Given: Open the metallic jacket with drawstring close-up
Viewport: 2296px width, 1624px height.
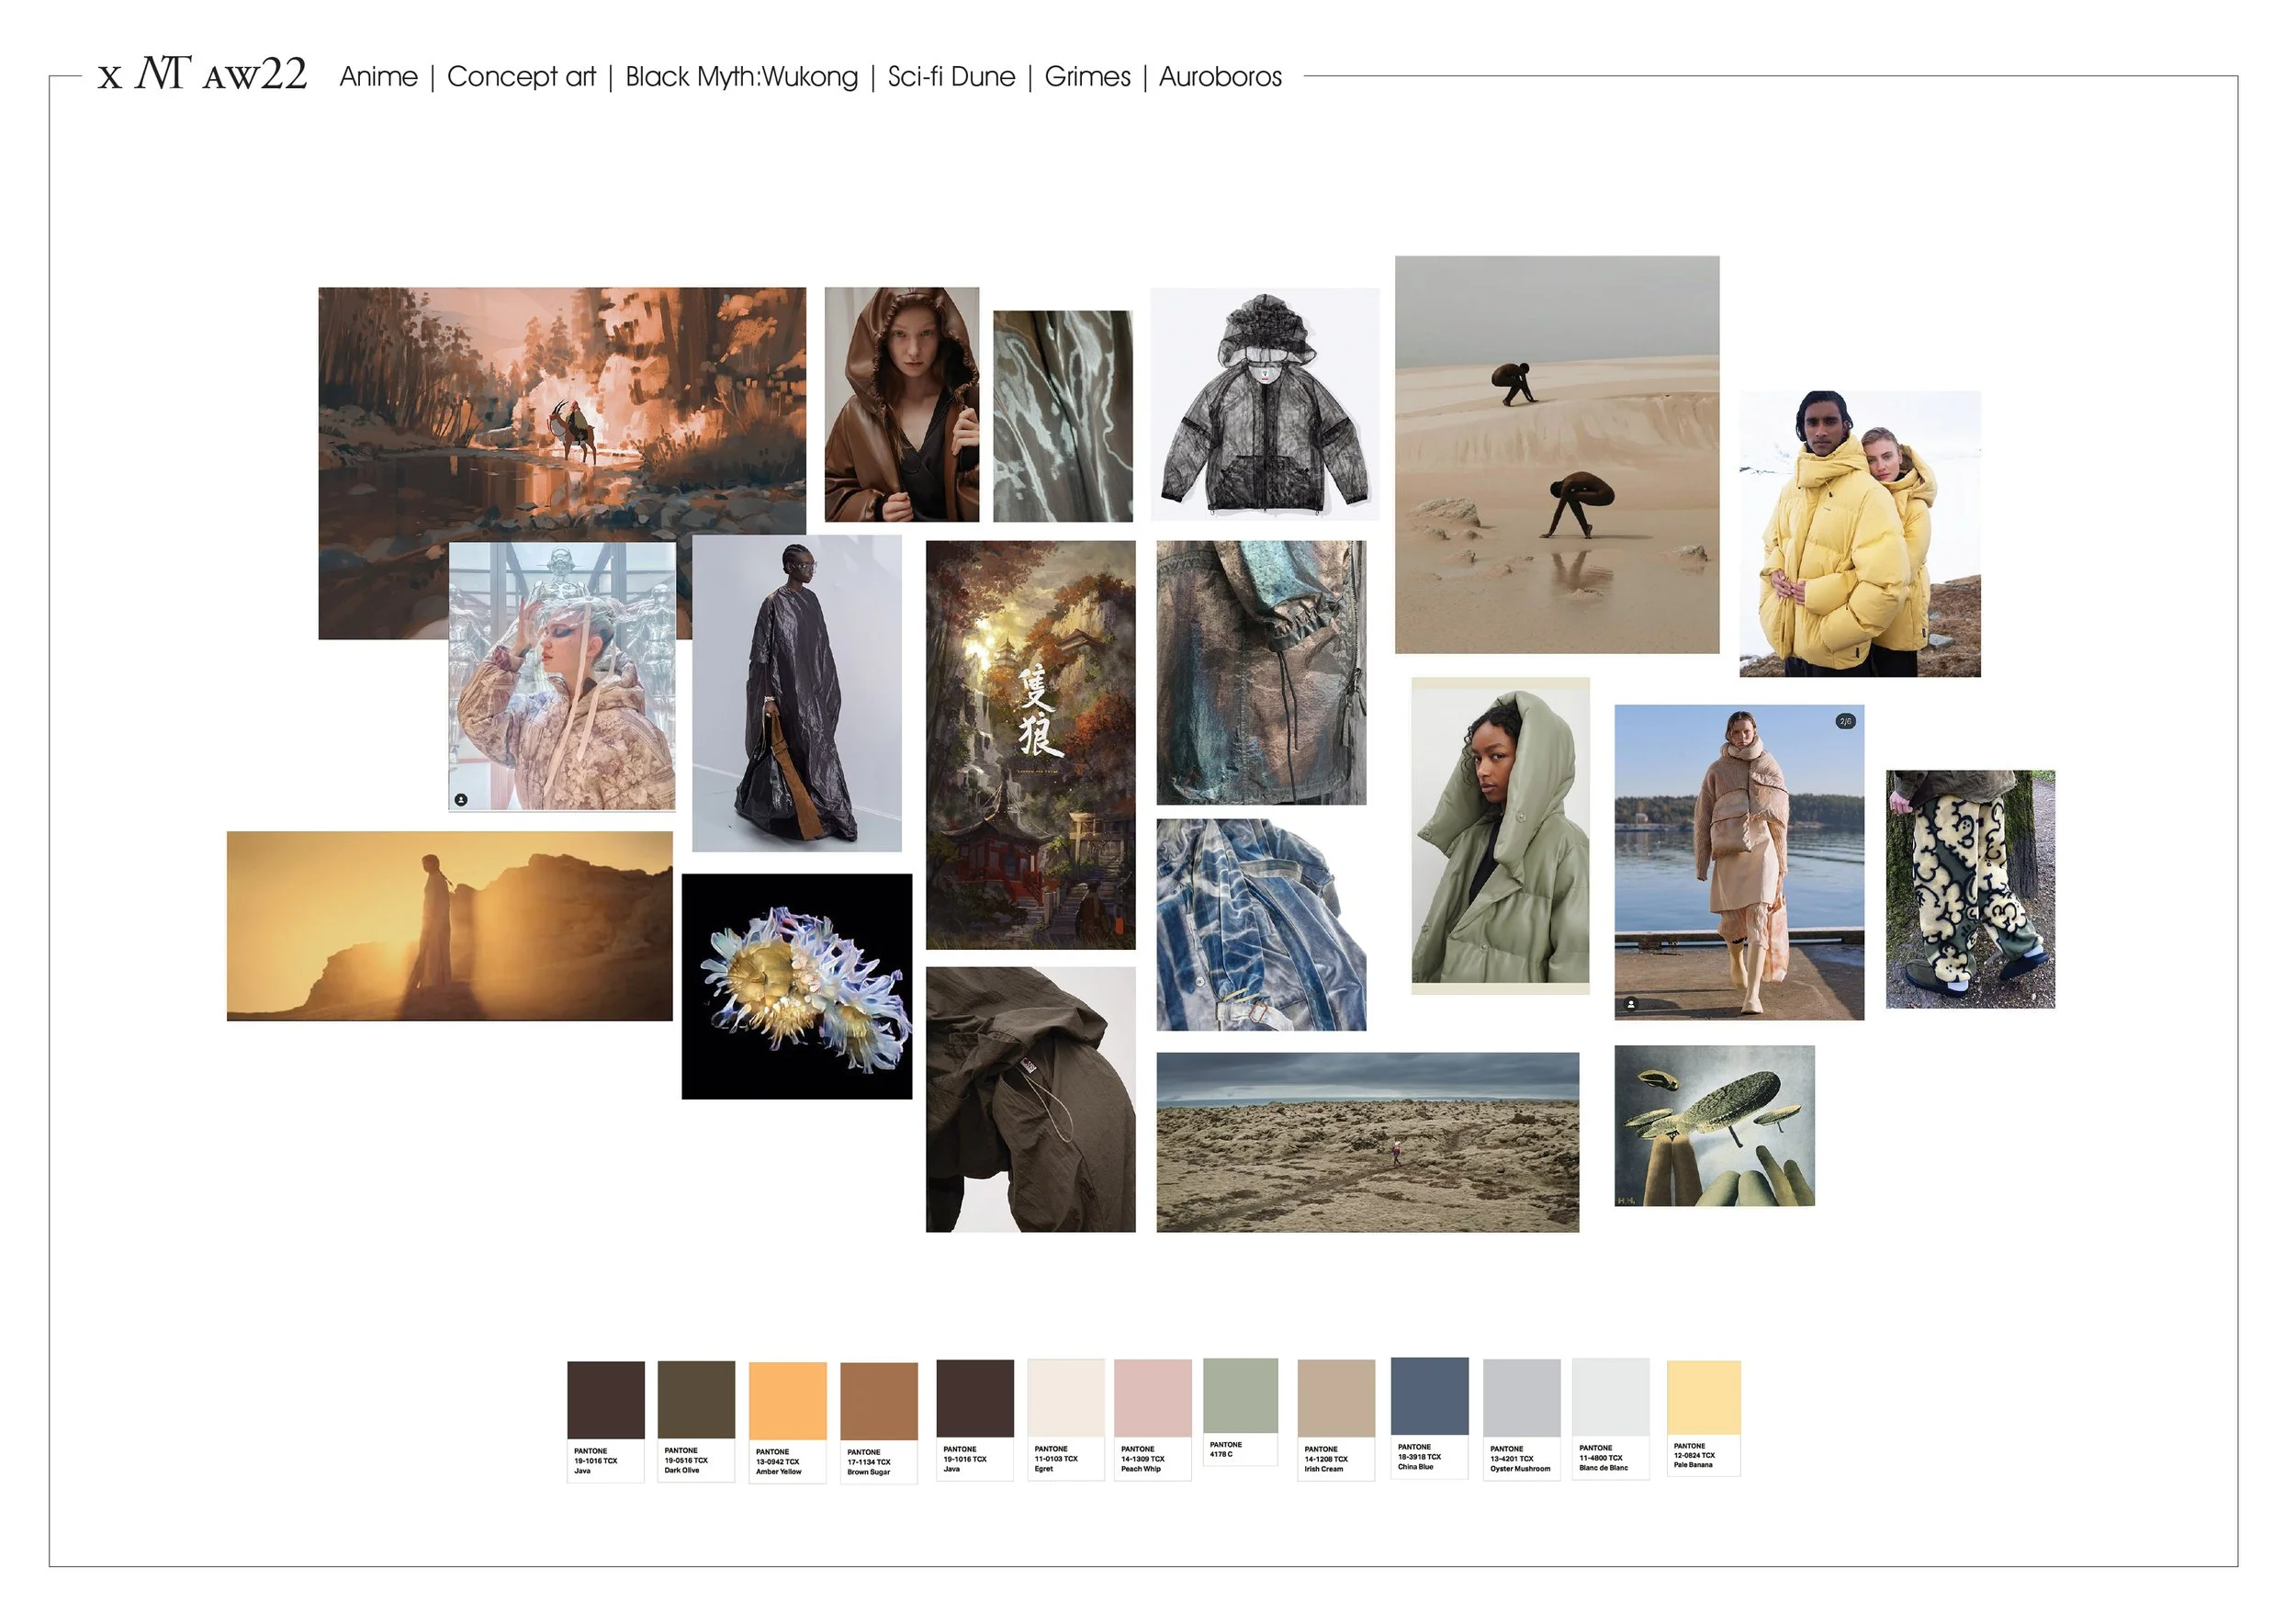Looking at the screenshot, I should (x=1261, y=673).
